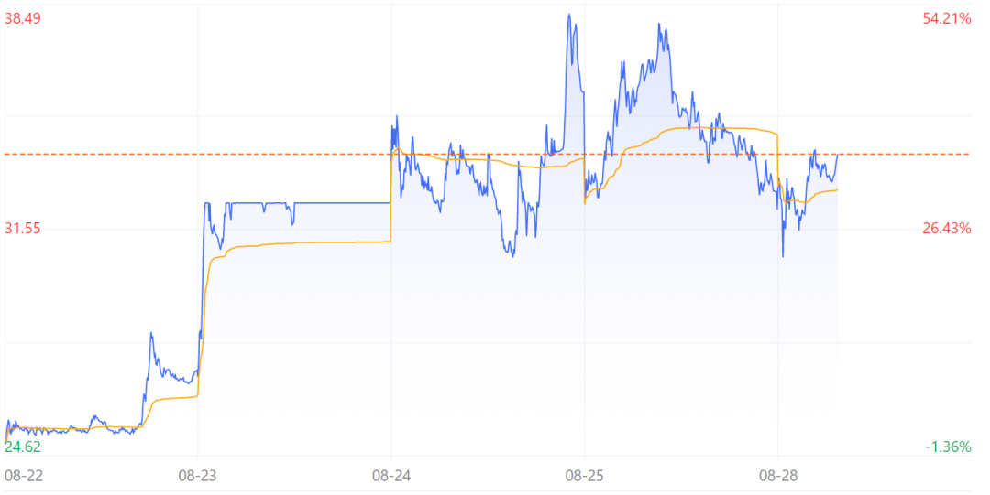Click the highest blue price peak before 08-25
Screen dimensions: 990x495
point(569,15)
